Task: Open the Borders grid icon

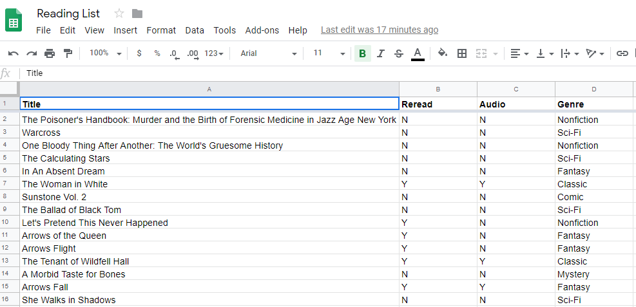Action: point(461,53)
